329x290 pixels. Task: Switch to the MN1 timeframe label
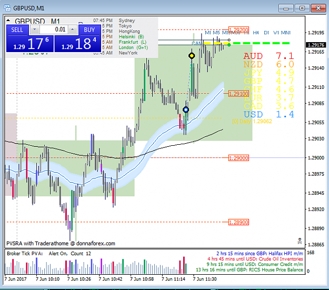pyautogui.click(x=286, y=33)
